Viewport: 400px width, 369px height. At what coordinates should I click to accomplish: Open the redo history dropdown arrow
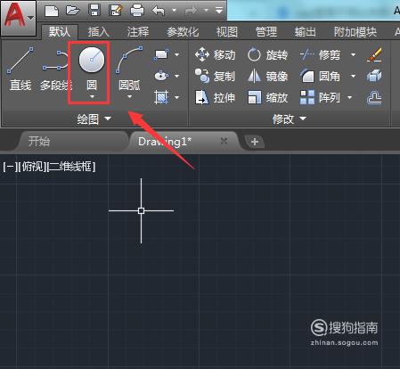[206, 11]
